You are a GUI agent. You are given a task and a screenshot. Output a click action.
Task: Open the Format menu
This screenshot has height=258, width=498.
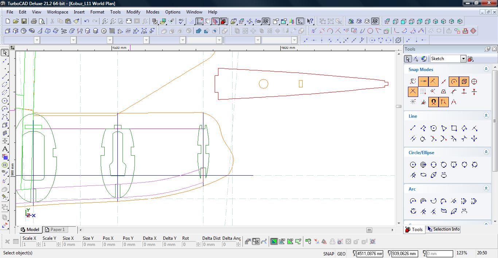[x=97, y=12]
